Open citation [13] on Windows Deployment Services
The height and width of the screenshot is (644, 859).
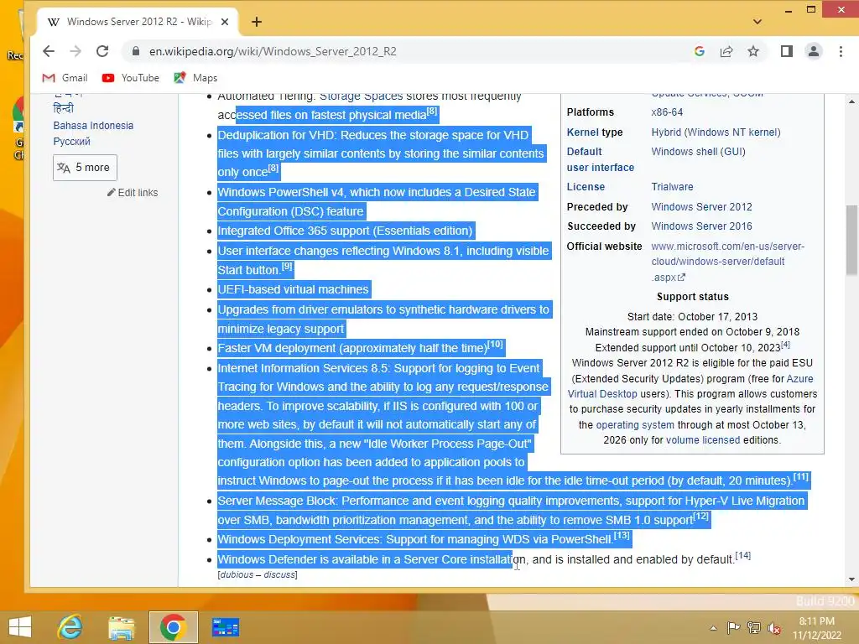click(622, 536)
